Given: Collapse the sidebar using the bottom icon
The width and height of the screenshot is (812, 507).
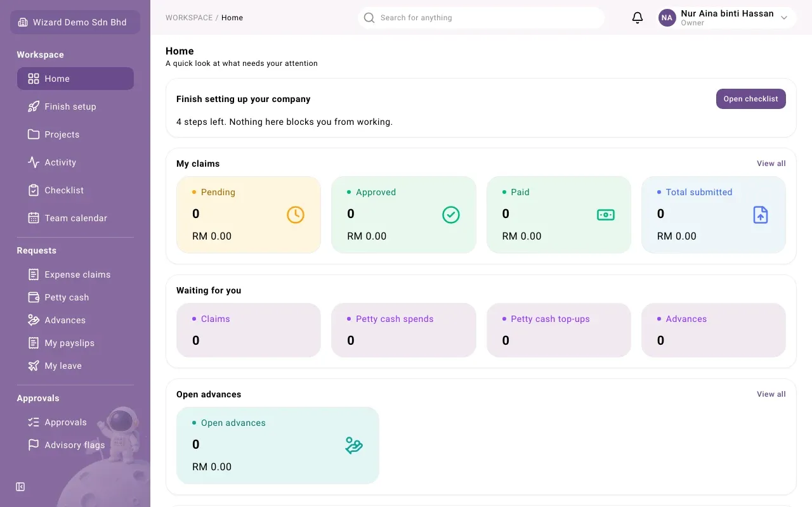Looking at the screenshot, I should point(20,487).
